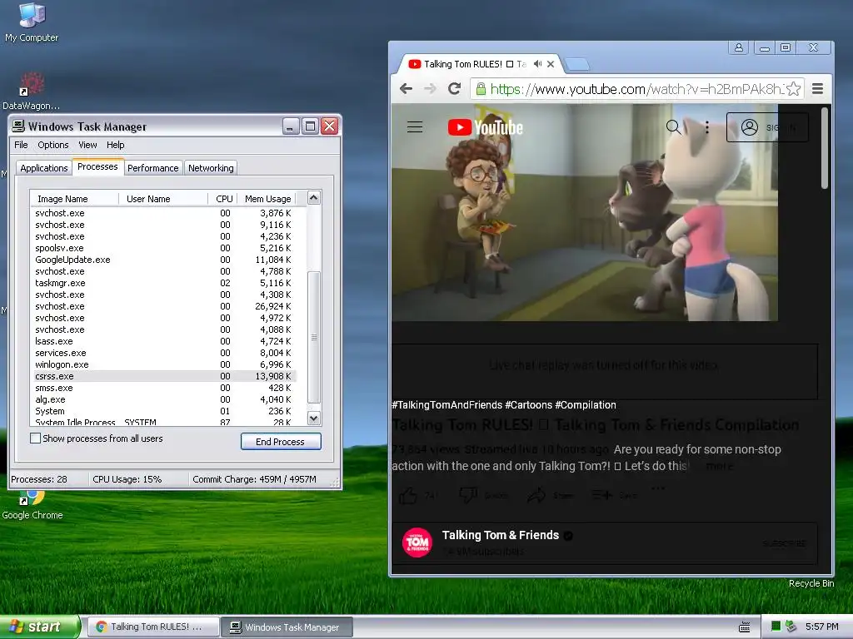Open Task Manager Help menu
853x639 pixels.
point(115,145)
